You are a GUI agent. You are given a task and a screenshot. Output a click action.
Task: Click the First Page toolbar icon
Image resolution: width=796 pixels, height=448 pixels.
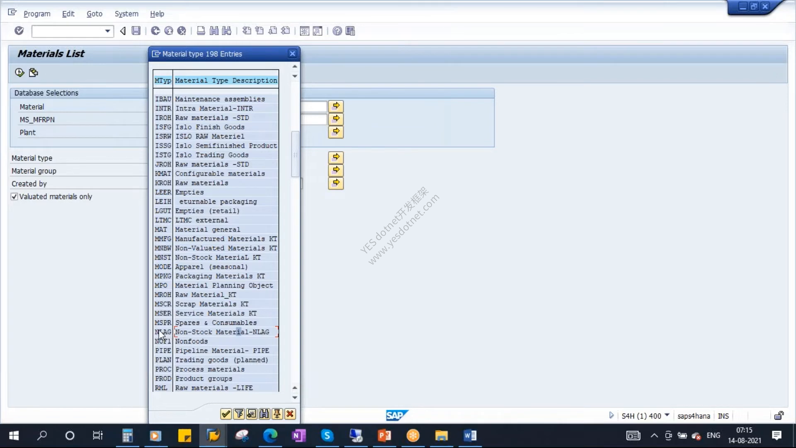coord(247,31)
